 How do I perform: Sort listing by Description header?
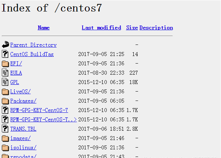coord(156,28)
